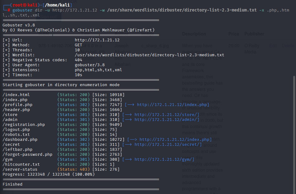Open the /gym/ redirect URL
Viewport: 296px width, 194px height.
tap(164, 159)
